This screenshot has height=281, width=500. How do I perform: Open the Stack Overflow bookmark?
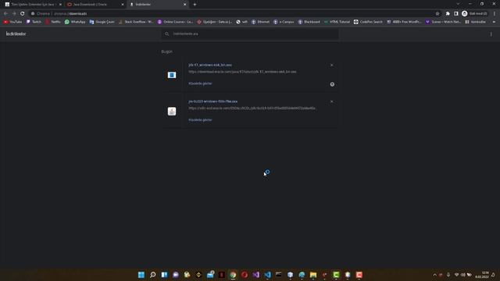coord(135,22)
